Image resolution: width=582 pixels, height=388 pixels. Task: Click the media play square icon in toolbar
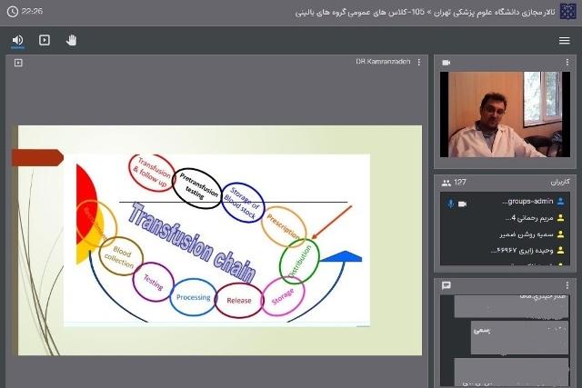[45, 40]
